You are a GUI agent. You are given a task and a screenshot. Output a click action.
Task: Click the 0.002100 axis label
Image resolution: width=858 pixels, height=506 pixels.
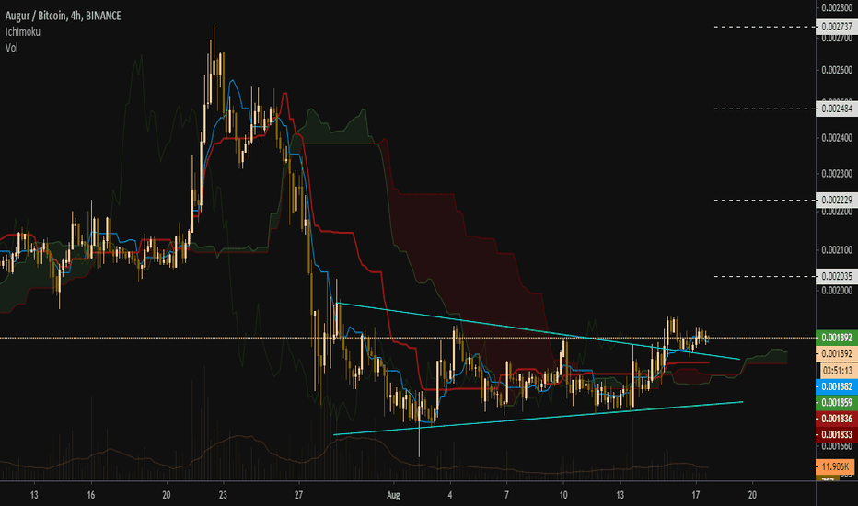(837, 250)
